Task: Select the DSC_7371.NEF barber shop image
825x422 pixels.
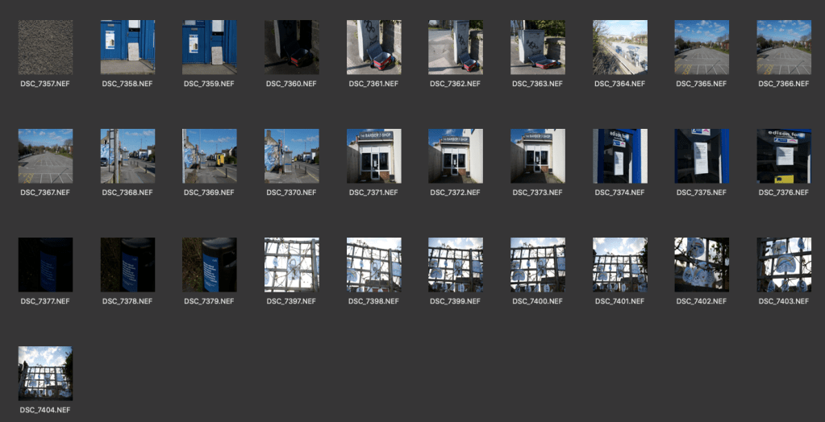Action: pos(373,156)
